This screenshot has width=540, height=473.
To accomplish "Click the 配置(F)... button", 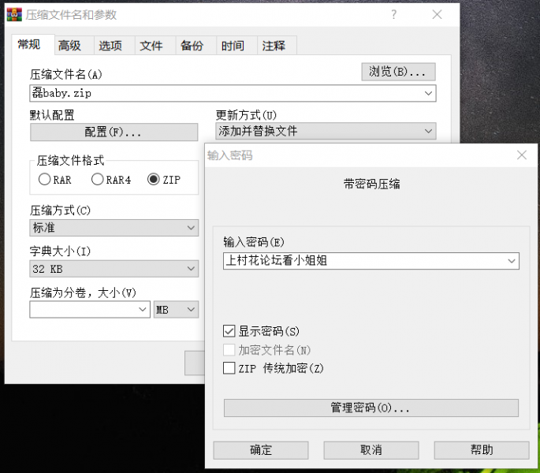I will click(x=114, y=132).
